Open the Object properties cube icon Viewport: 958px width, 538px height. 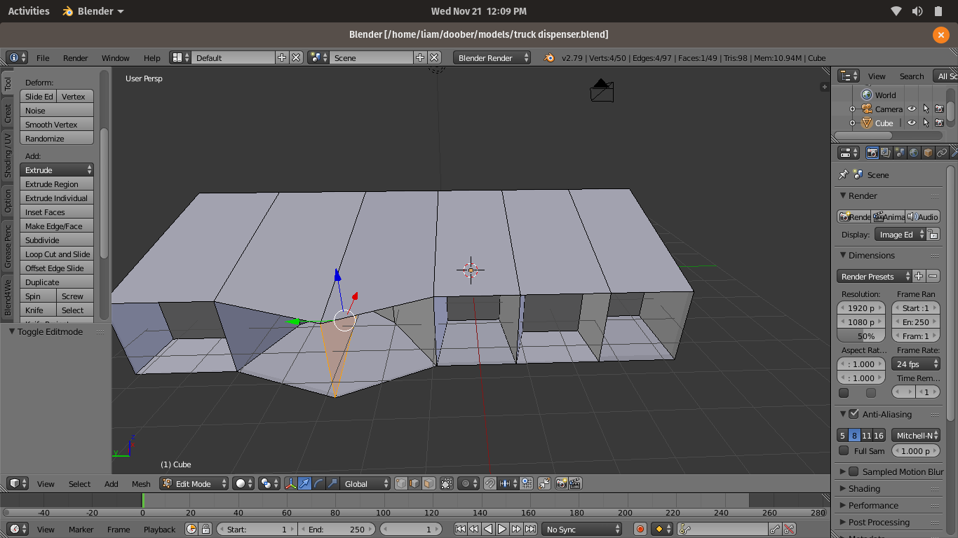928,153
